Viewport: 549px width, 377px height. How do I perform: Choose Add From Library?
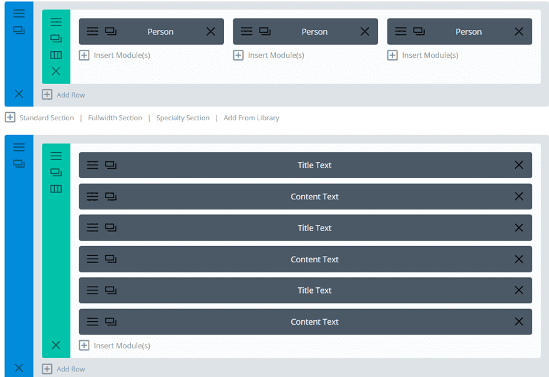[251, 118]
